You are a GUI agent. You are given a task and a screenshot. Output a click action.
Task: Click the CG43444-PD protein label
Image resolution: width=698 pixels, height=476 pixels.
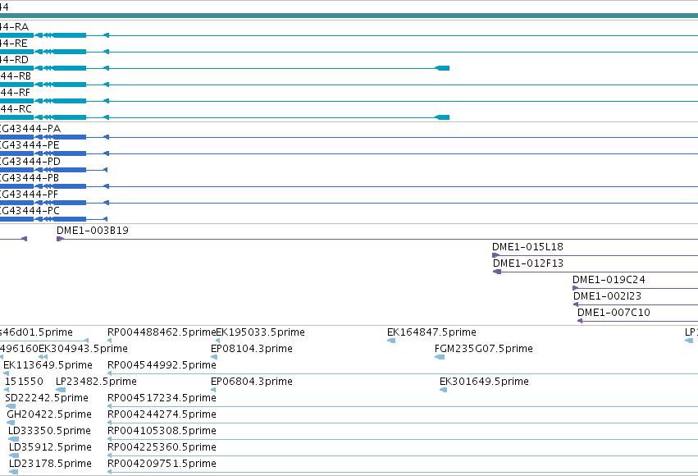coord(30,162)
